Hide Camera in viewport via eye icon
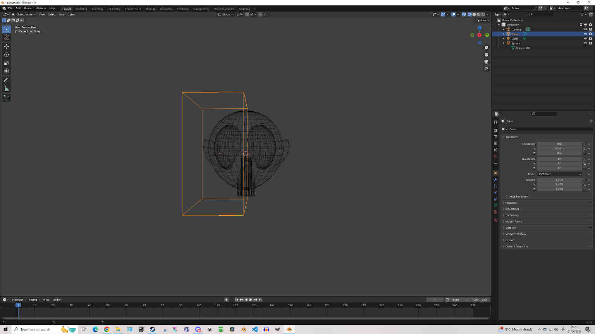Image resolution: width=595 pixels, height=334 pixels. 585,29
